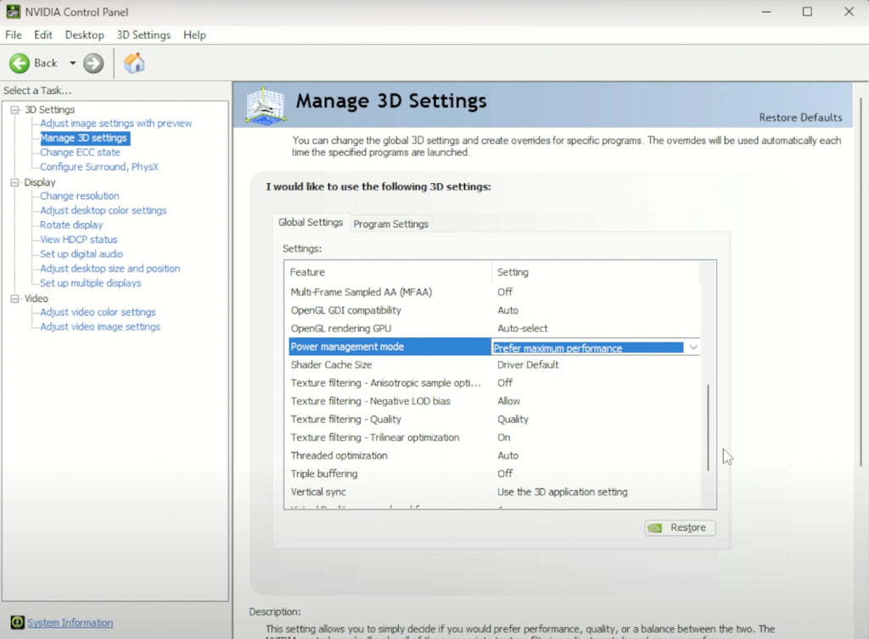
Task: Click the Restore button
Action: pos(680,528)
